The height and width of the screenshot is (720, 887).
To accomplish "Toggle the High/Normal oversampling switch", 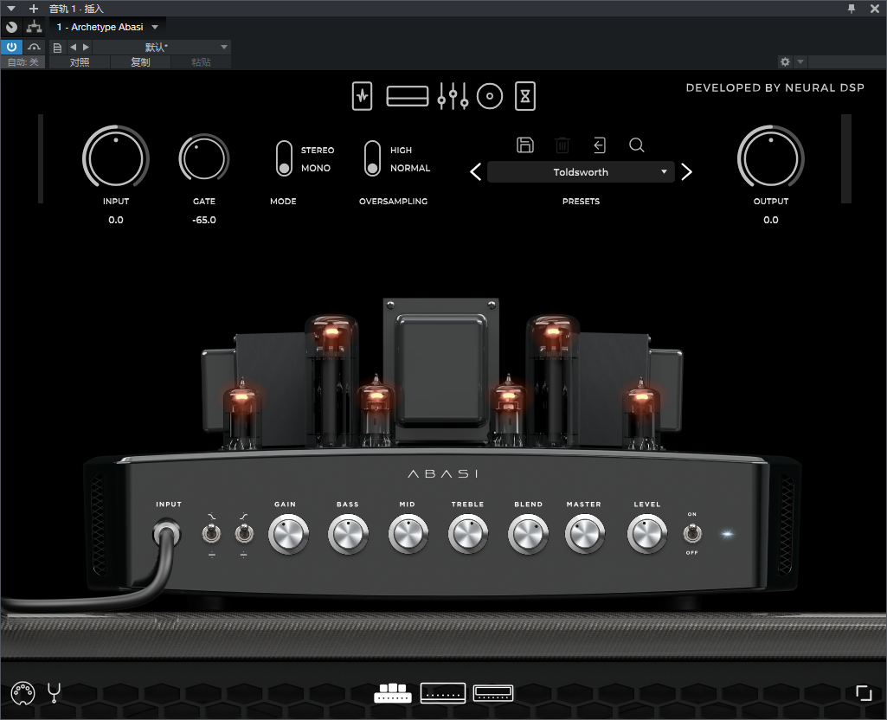I will pos(372,158).
